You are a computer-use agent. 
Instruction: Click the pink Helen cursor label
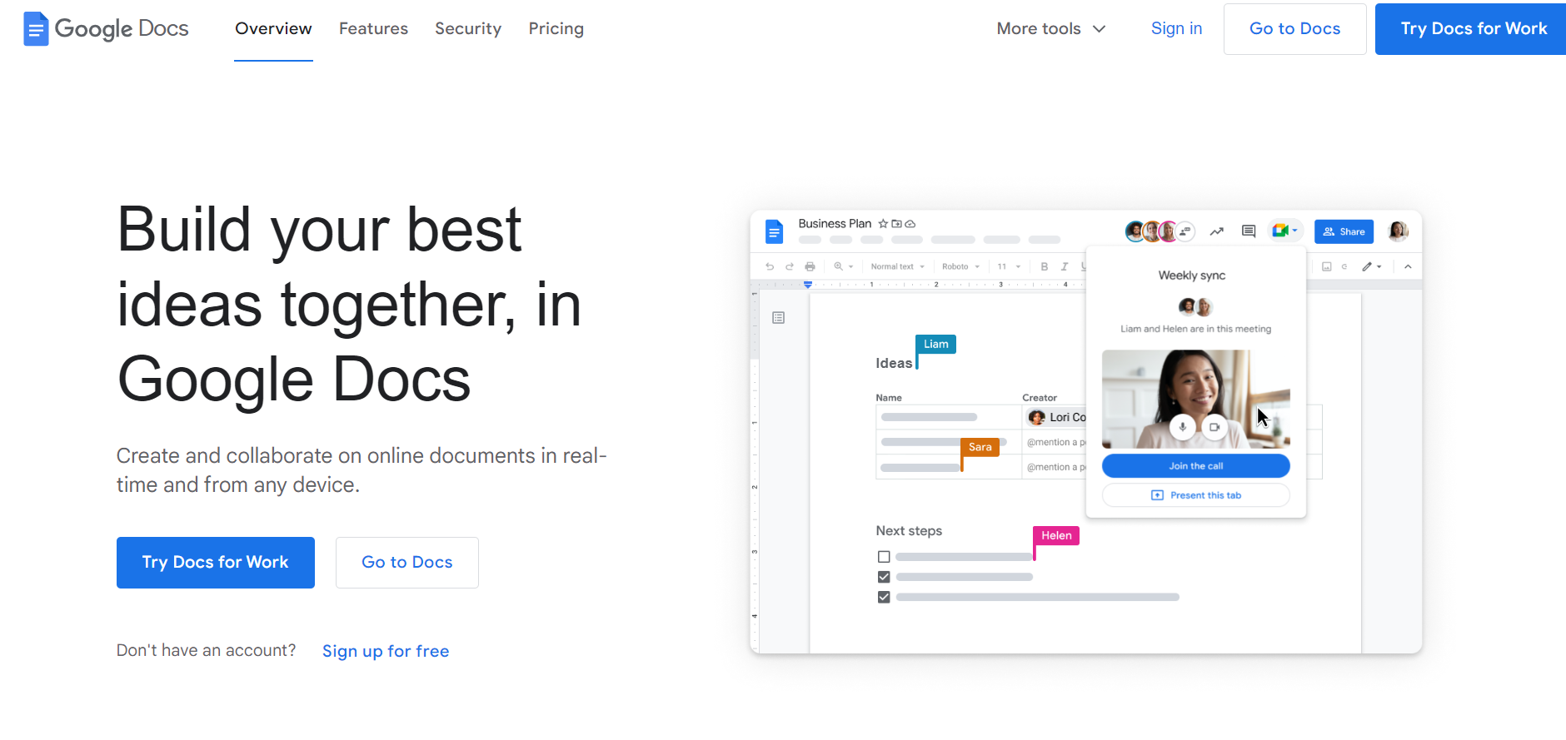tap(1056, 535)
